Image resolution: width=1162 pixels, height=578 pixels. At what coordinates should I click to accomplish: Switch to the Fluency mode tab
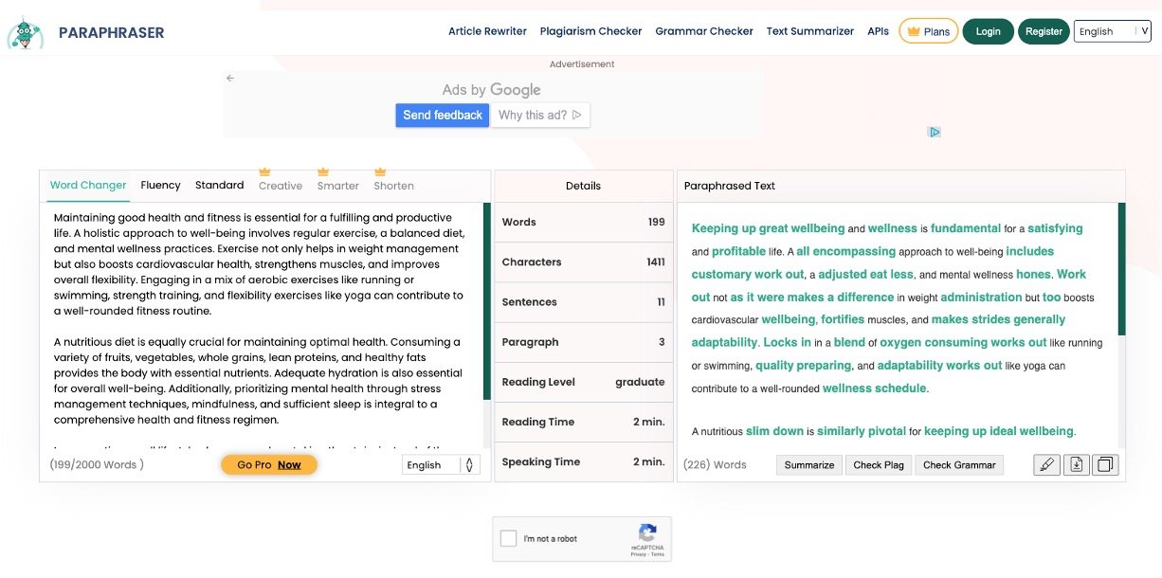coord(160,185)
